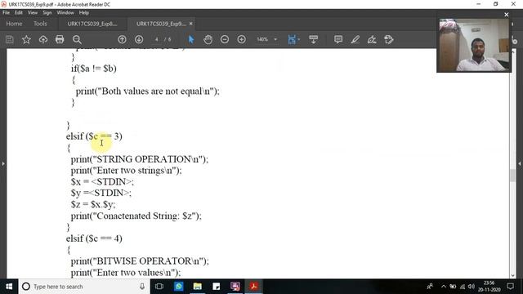Open the find text magnifier icon

click(x=77, y=40)
